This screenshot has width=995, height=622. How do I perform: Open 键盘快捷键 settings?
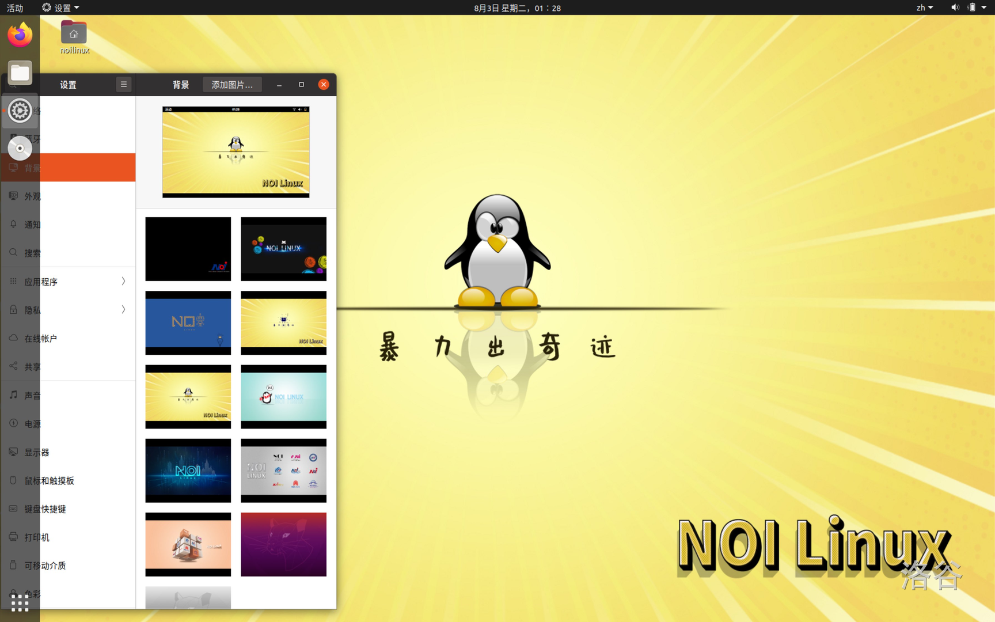pos(68,509)
